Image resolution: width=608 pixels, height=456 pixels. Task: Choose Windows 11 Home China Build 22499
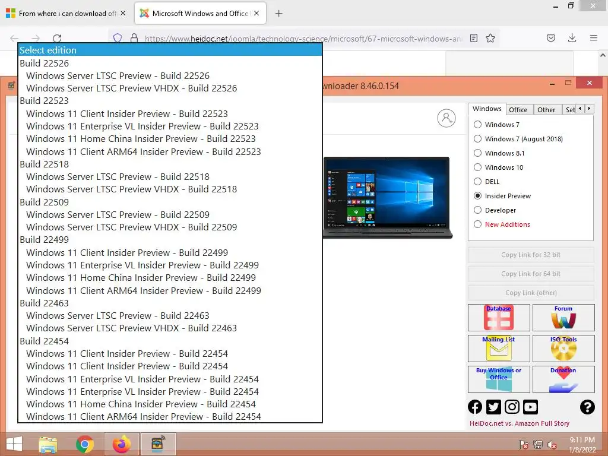click(170, 278)
